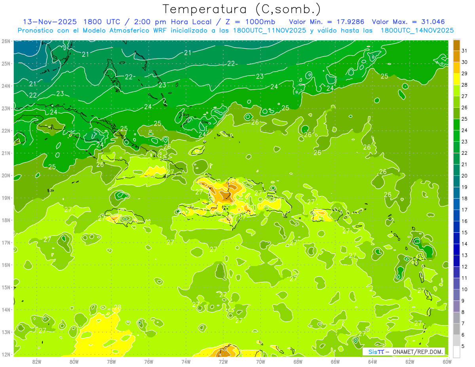Click the latitude axis label '16N'
Image resolution: width=475 pixels, height=367 pixels.
pos(6,265)
